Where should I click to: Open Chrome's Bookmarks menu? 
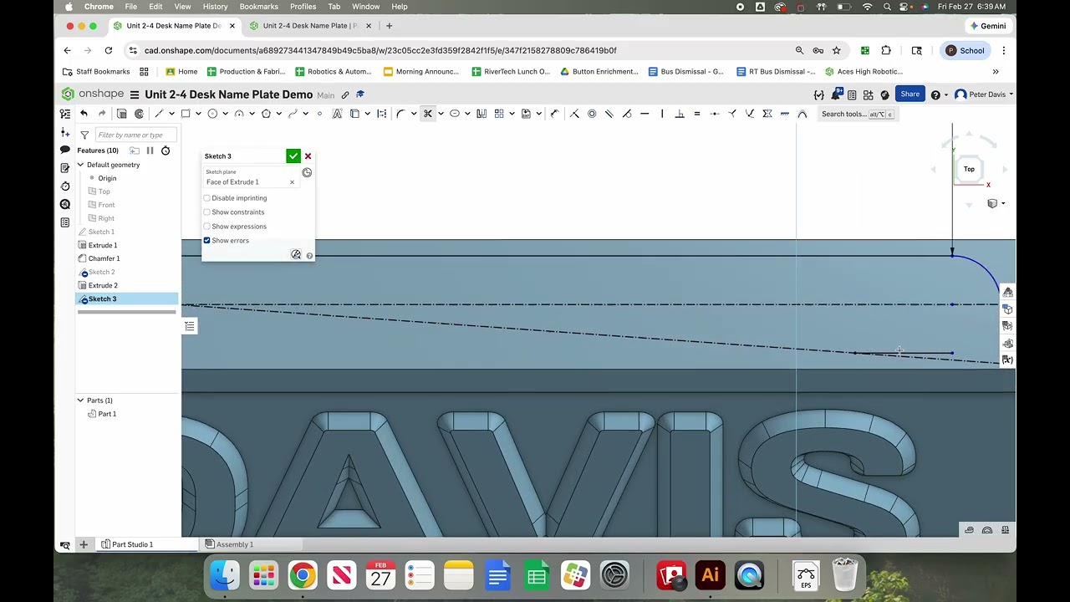click(x=258, y=7)
